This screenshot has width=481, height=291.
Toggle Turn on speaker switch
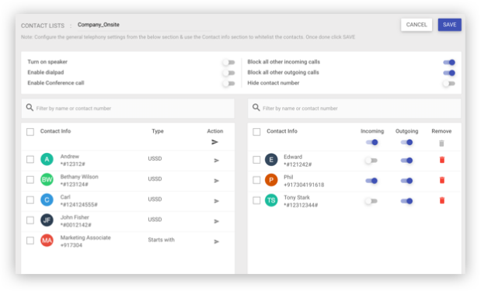pyautogui.click(x=228, y=62)
